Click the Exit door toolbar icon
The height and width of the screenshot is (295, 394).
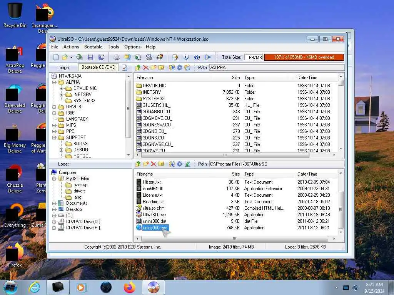tap(207, 57)
